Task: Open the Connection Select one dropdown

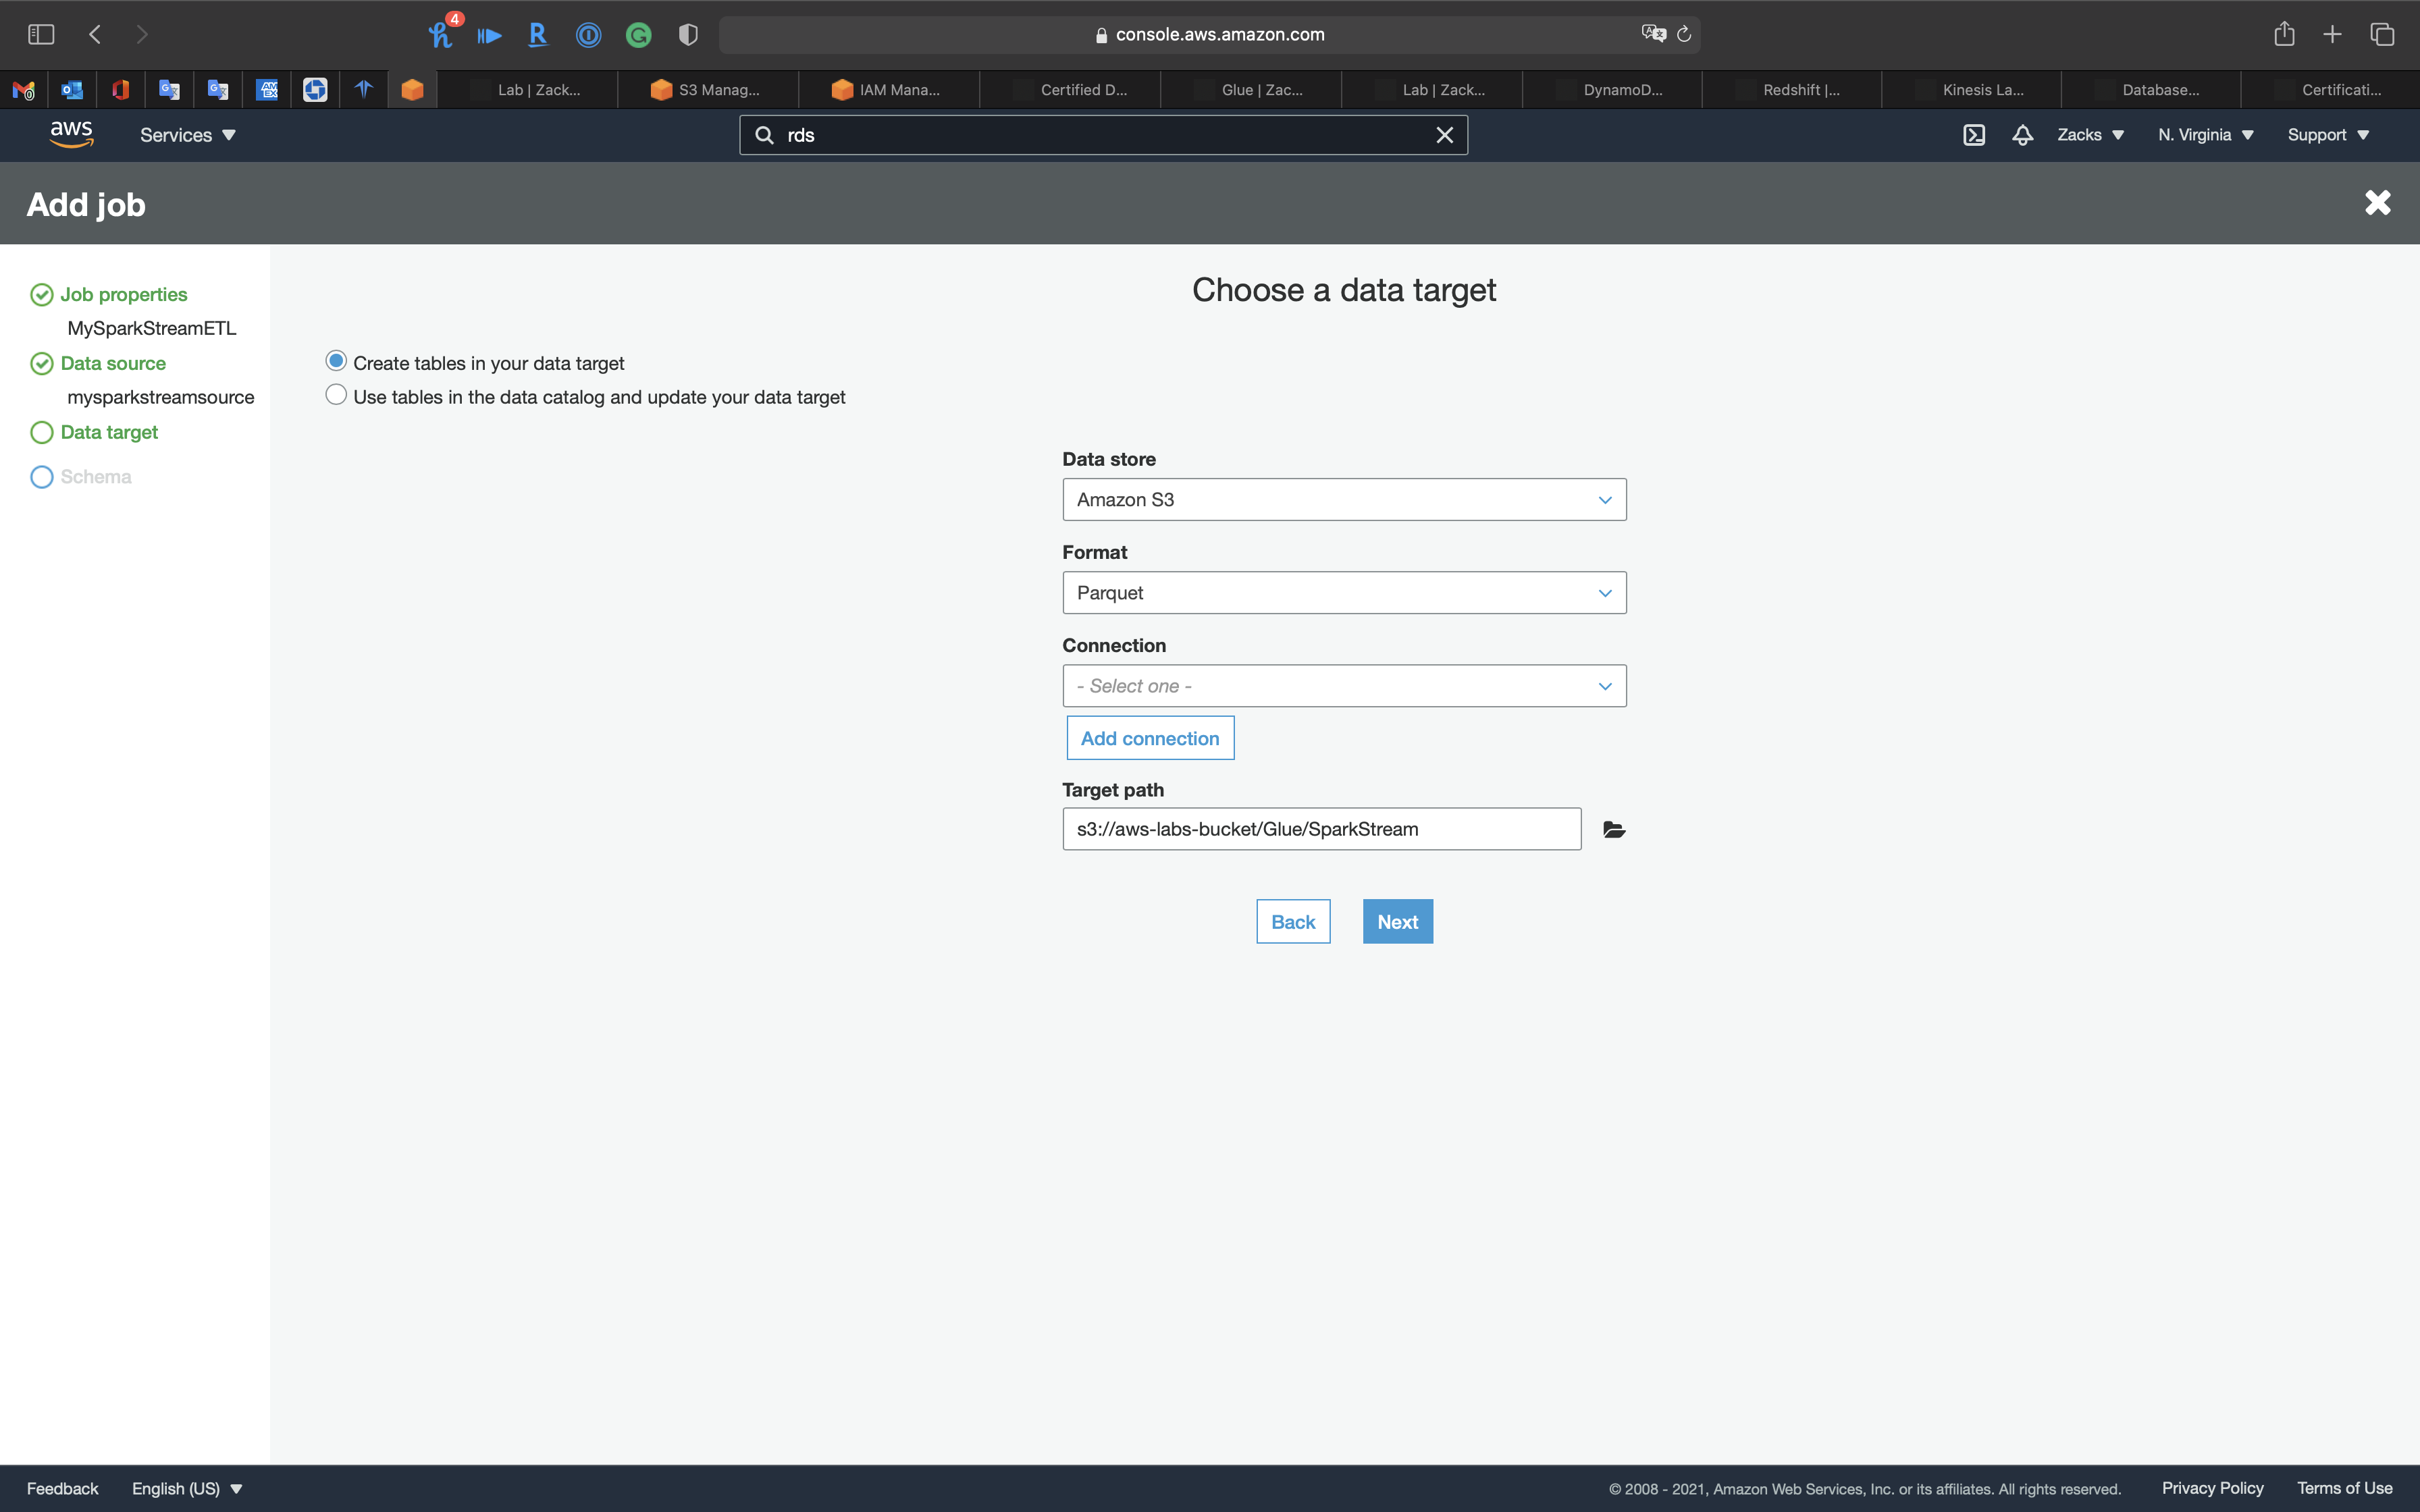Action: point(1343,686)
